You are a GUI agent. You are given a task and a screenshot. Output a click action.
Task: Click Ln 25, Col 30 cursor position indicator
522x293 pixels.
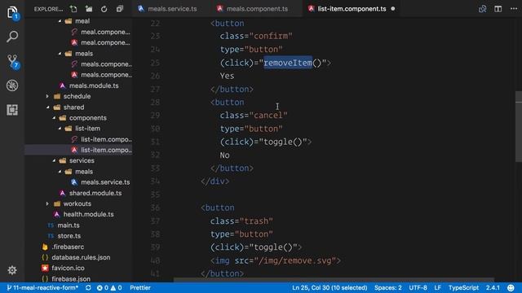[330, 287]
